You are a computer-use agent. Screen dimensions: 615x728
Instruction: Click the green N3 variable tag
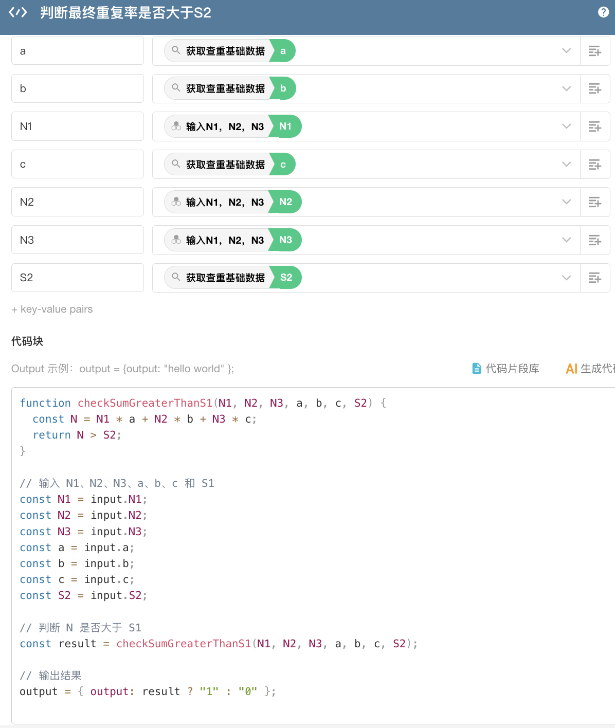[285, 240]
